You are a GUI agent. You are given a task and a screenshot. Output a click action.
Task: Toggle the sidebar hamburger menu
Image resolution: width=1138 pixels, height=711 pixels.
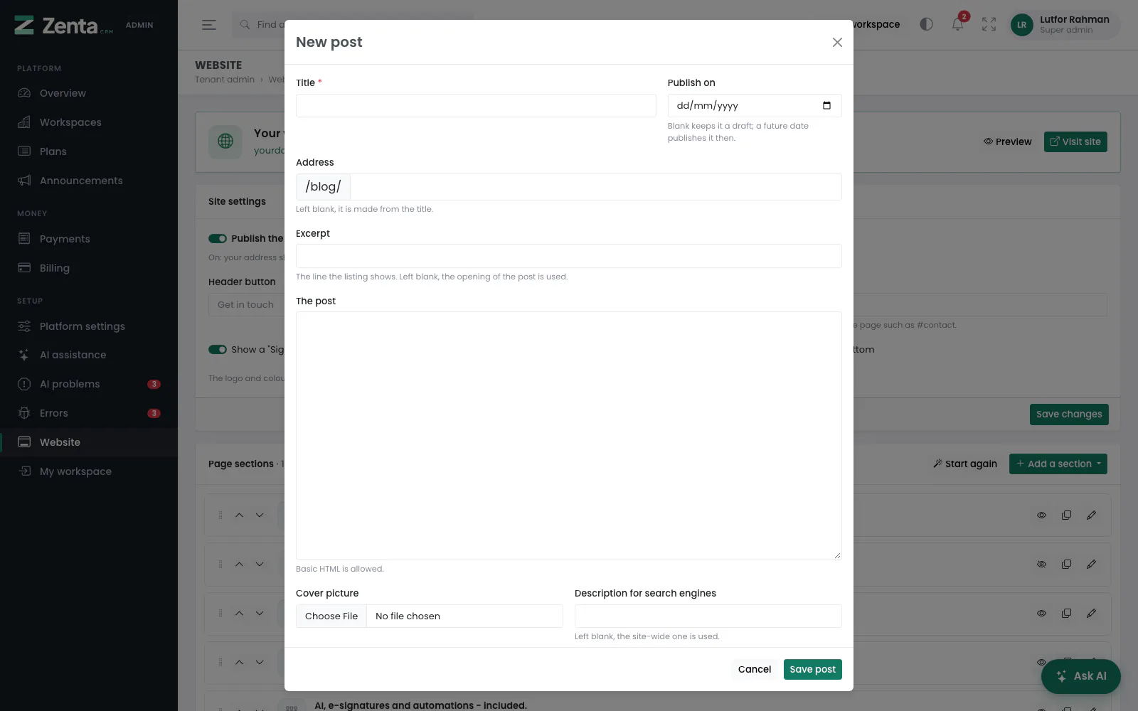pyautogui.click(x=208, y=25)
